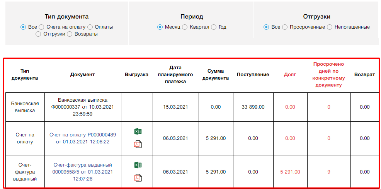Choose the 'Оплаты' radio option
The image size is (381, 189).
(x=90, y=27)
